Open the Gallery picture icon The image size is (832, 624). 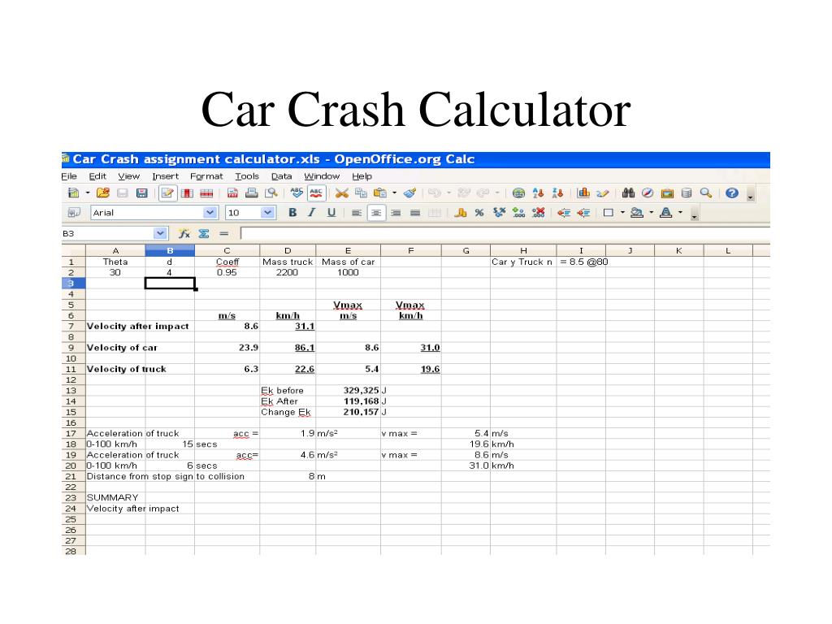coord(668,193)
